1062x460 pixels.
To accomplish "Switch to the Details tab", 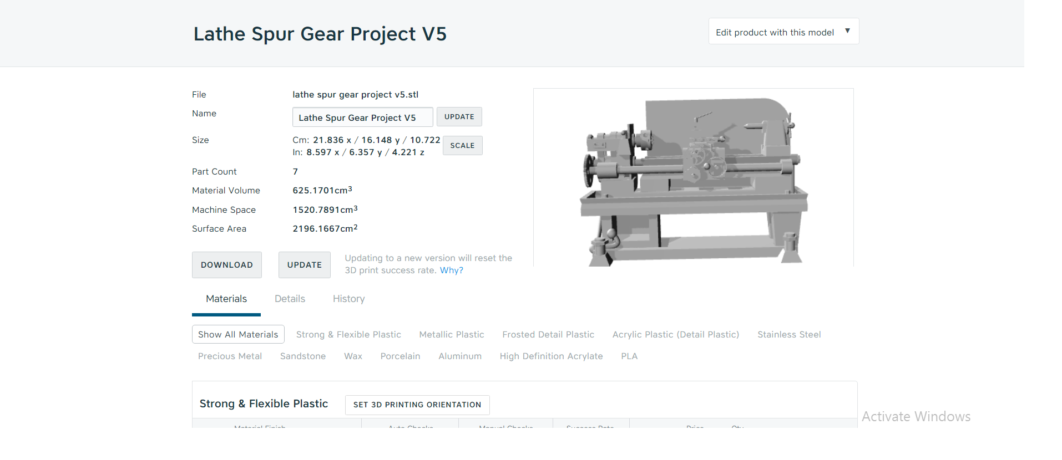I will click(x=290, y=299).
